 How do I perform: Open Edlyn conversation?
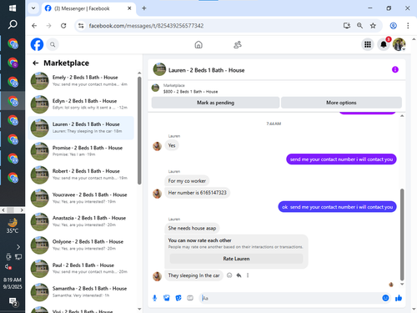click(81, 104)
